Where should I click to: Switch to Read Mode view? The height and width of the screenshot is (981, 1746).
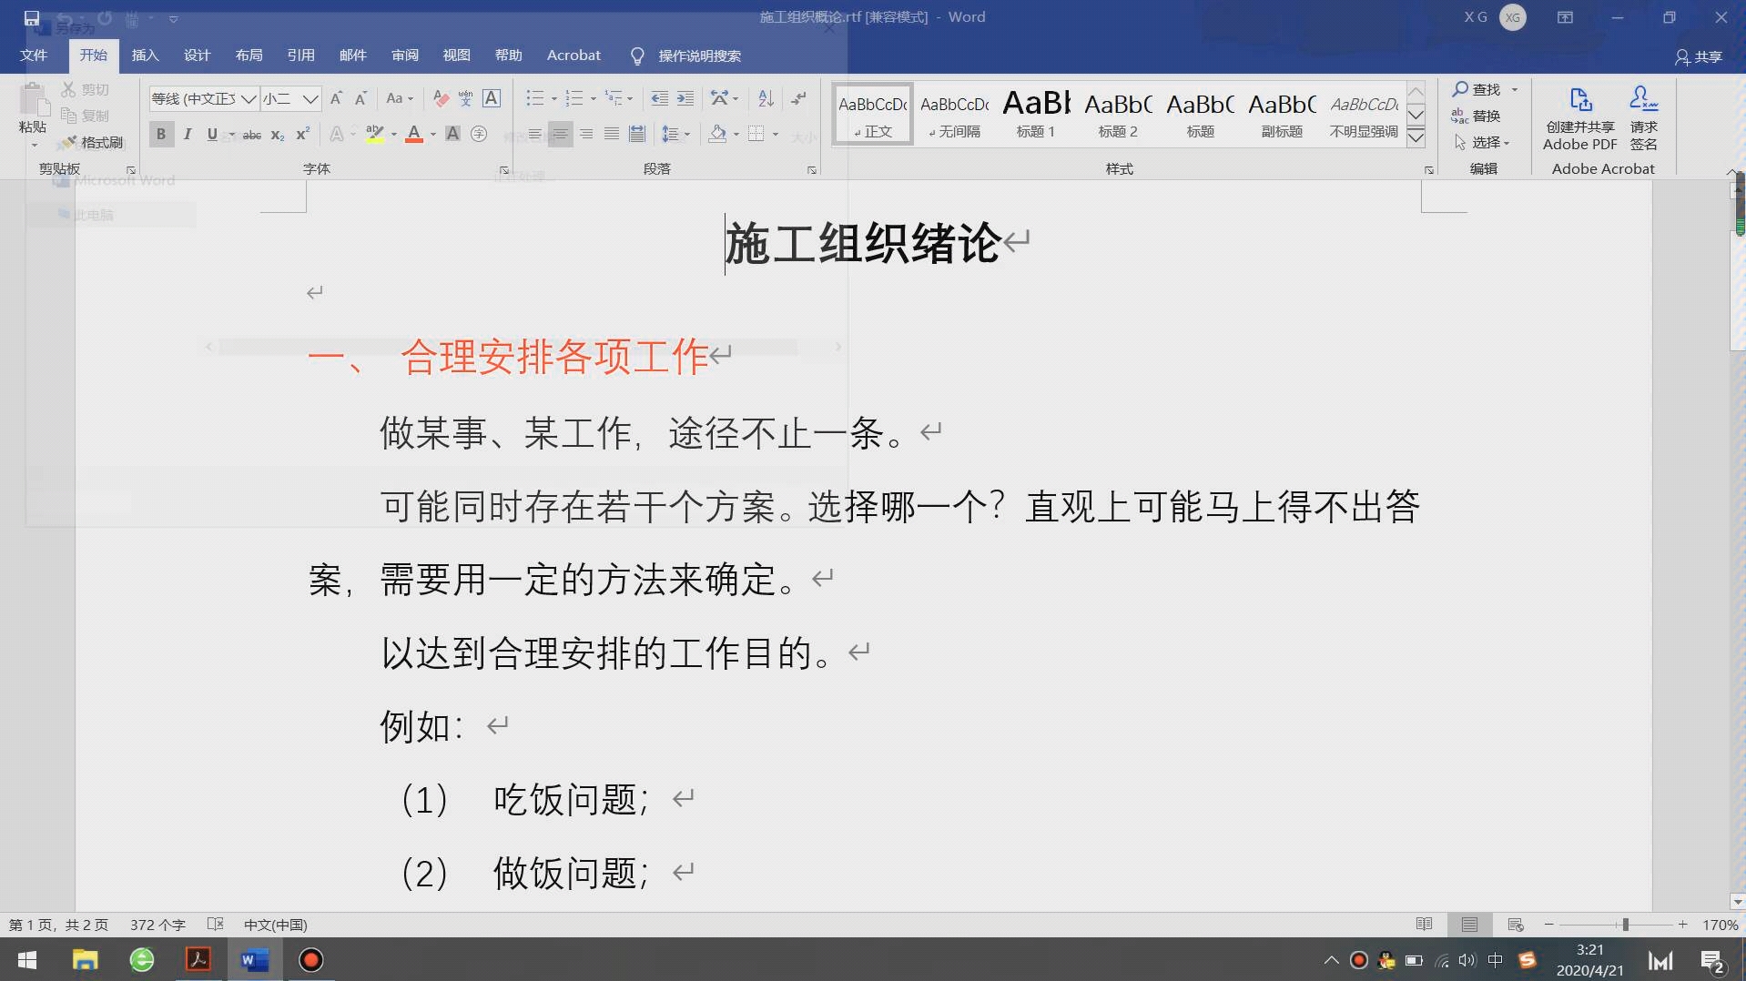coord(1425,925)
